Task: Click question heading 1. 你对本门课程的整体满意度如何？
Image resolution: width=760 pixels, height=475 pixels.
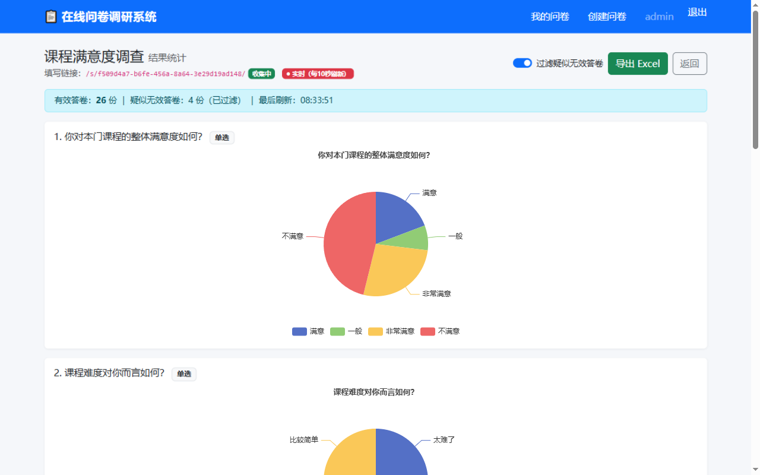Action: pyautogui.click(x=128, y=137)
